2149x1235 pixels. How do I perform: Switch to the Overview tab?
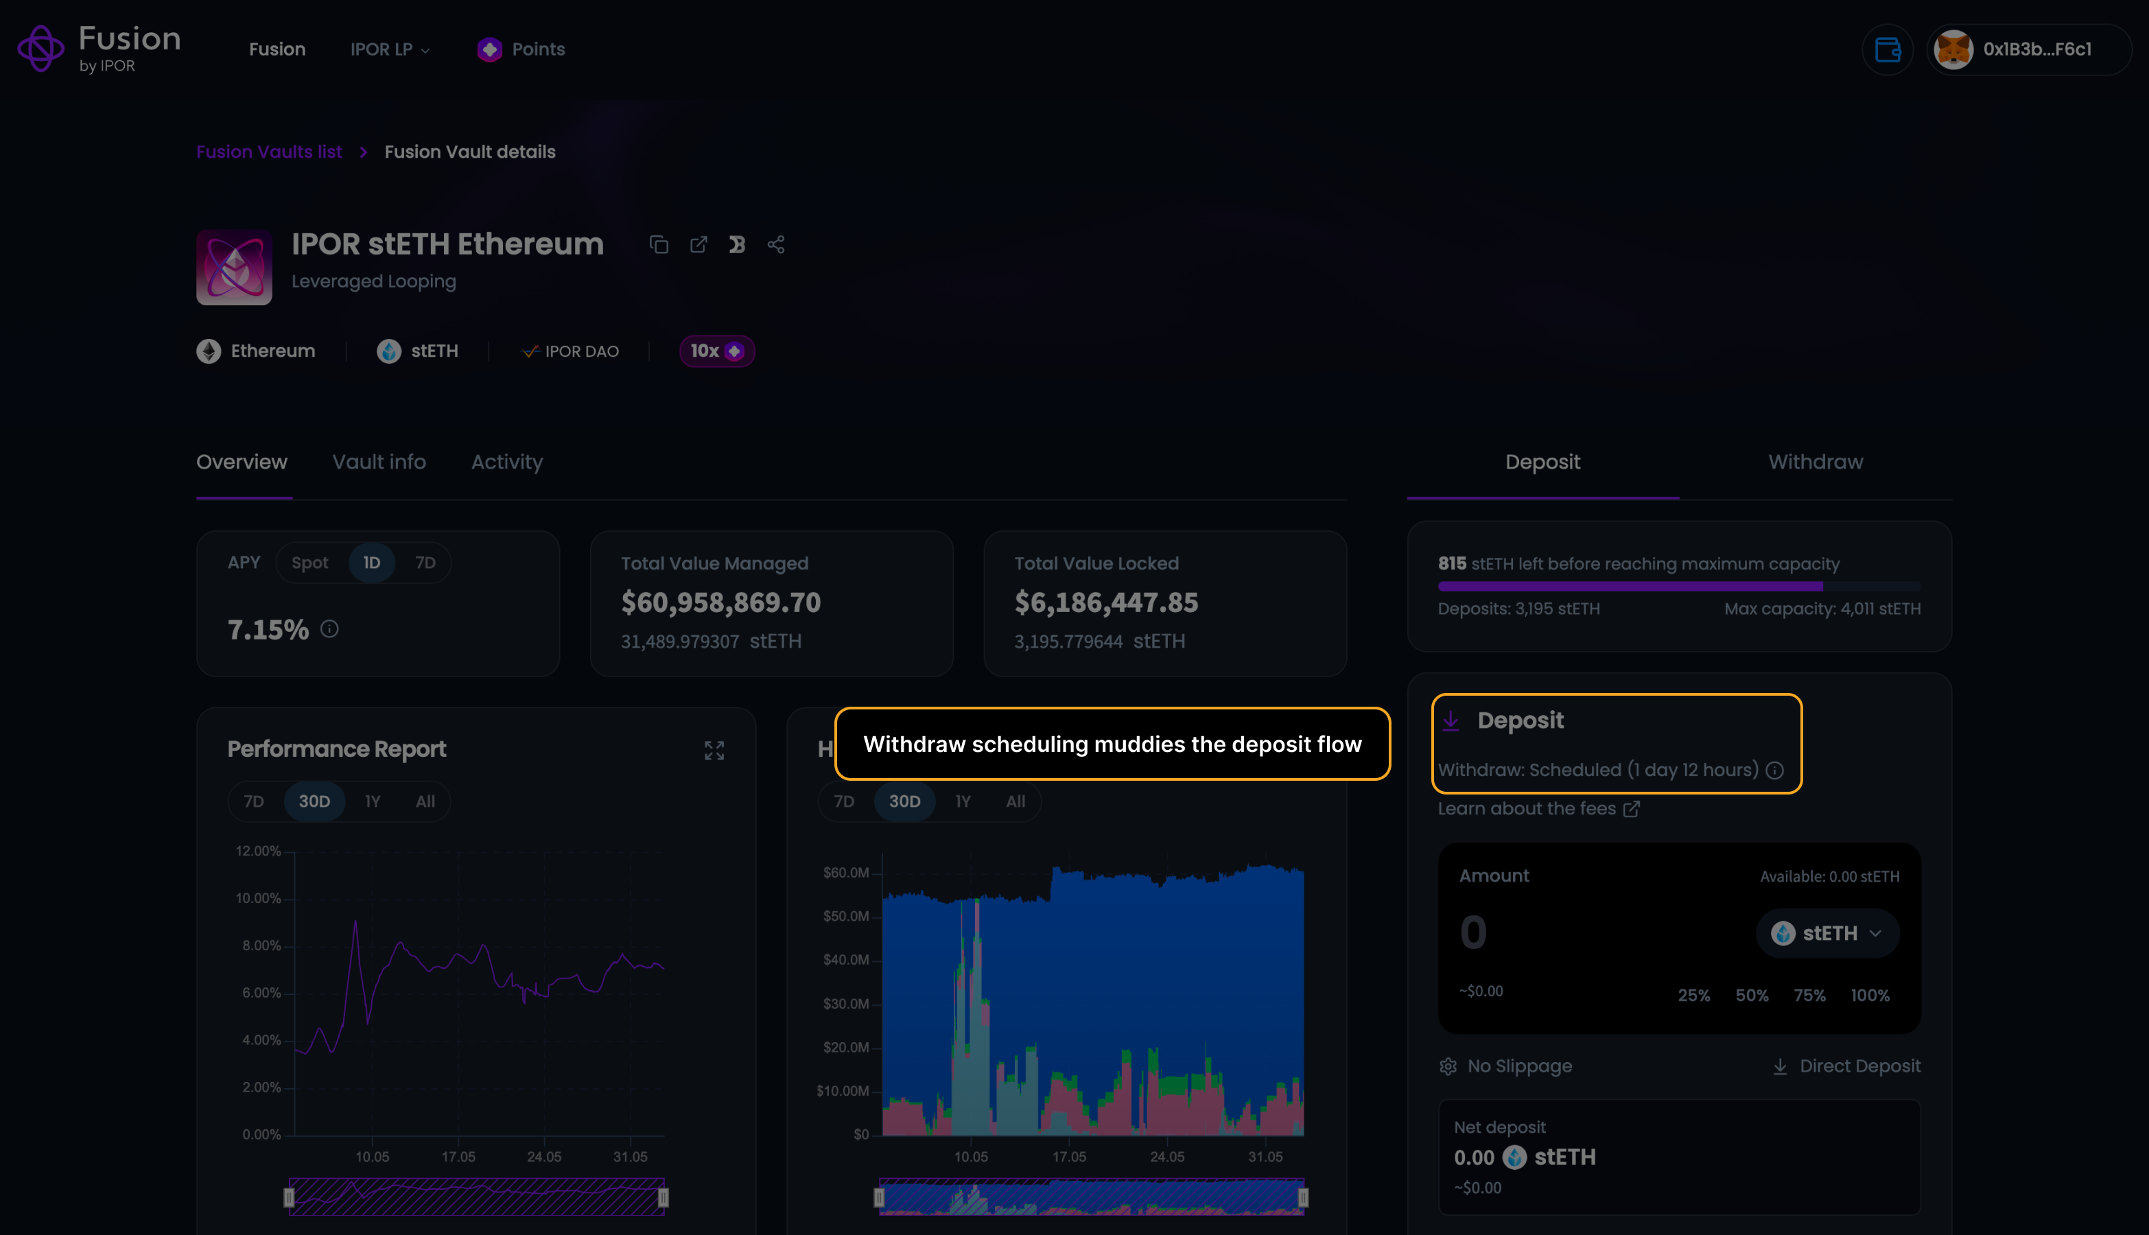tap(242, 462)
